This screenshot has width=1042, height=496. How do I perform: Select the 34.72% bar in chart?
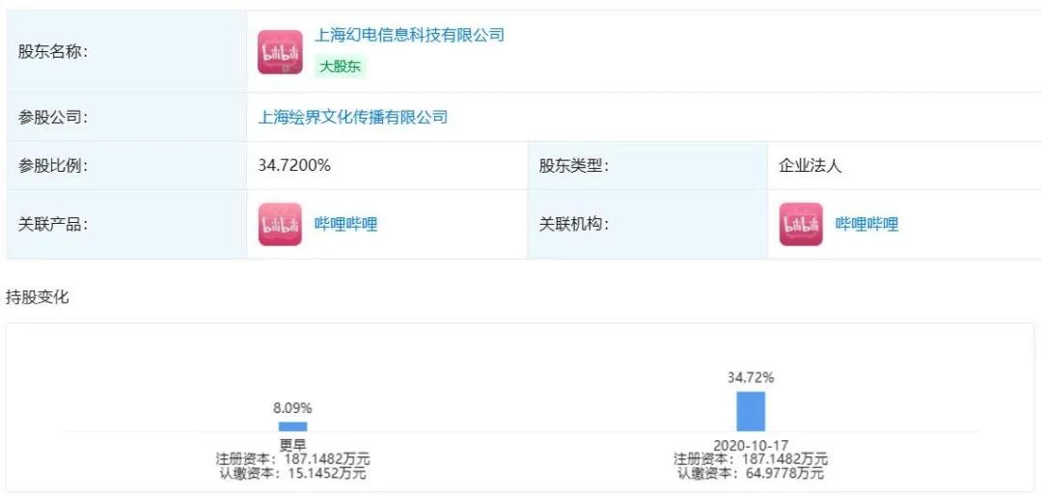(751, 411)
